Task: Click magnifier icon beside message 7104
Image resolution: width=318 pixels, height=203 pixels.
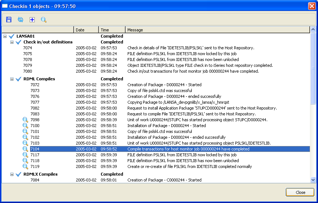Action: coord(25,149)
